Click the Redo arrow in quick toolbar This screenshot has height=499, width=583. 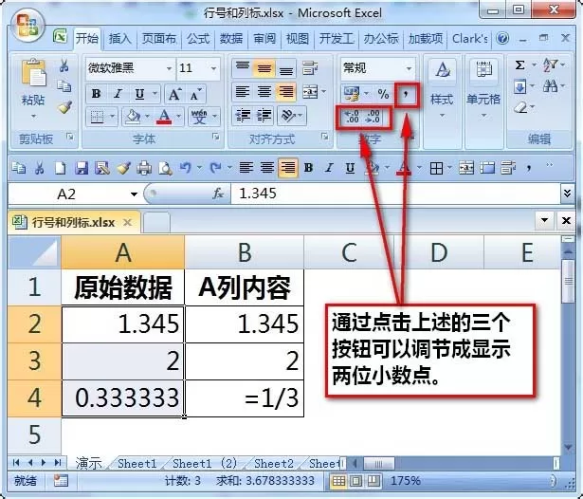pos(215,168)
